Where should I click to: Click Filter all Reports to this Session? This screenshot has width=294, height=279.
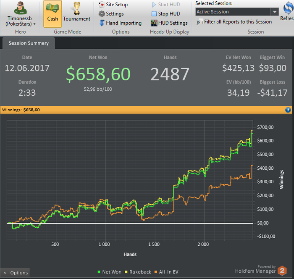[234, 22]
